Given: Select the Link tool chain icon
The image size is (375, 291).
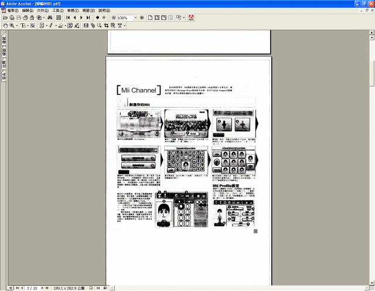Looking at the screenshot, I should click(x=93, y=26).
